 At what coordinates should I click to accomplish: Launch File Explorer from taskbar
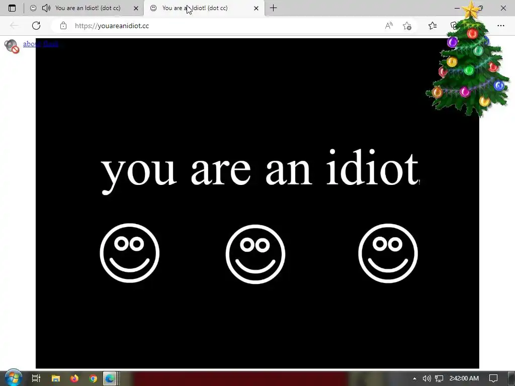click(x=56, y=378)
